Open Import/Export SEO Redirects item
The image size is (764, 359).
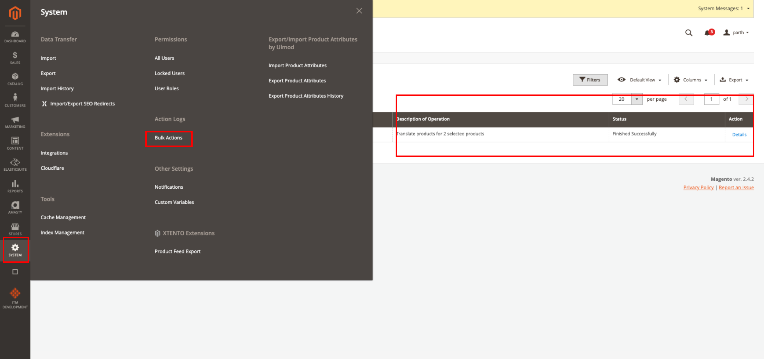pyautogui.click(x=78, y=104)
